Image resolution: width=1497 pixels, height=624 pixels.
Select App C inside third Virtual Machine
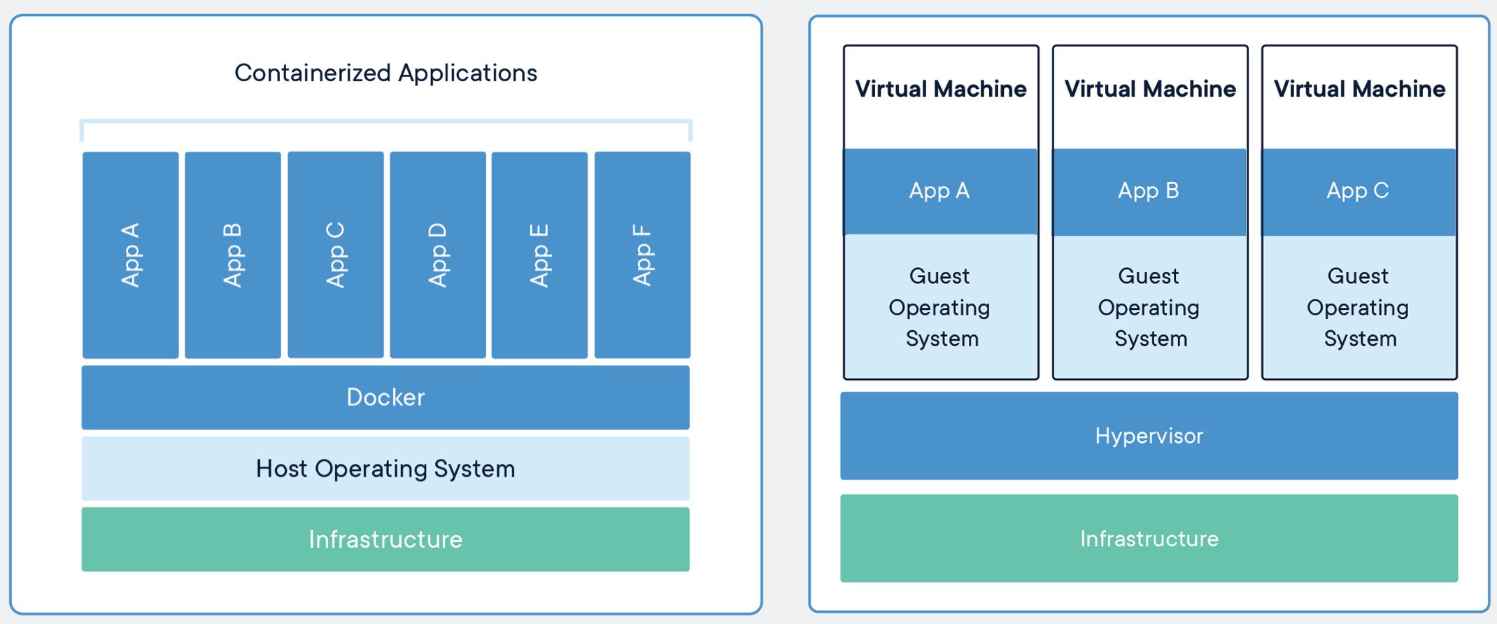tap(1358, 191)
